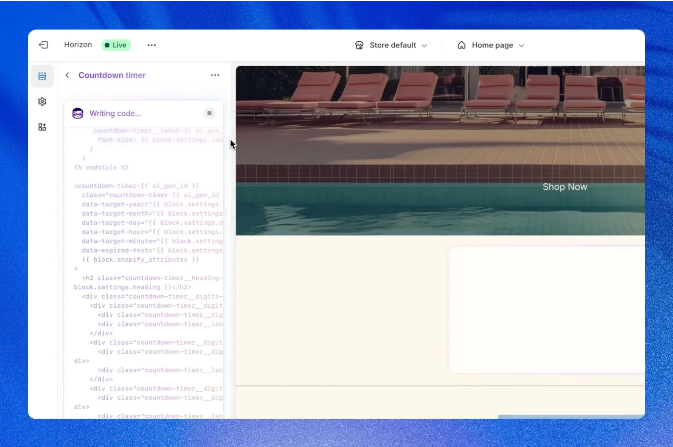
Task: Click the AI assistant avatar in the code panel
Action: tap(78, 113)
